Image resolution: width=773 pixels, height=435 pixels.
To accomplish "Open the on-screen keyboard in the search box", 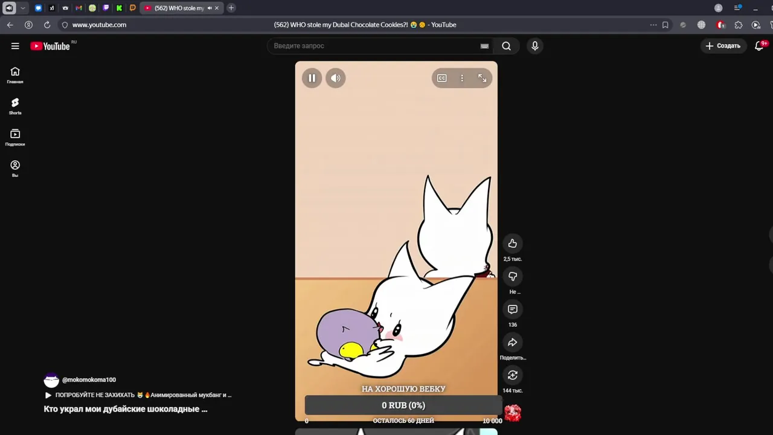I will point(484,46).
